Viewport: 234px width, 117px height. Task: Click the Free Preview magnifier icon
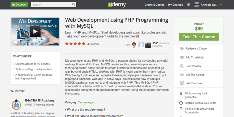pos(182,66)
